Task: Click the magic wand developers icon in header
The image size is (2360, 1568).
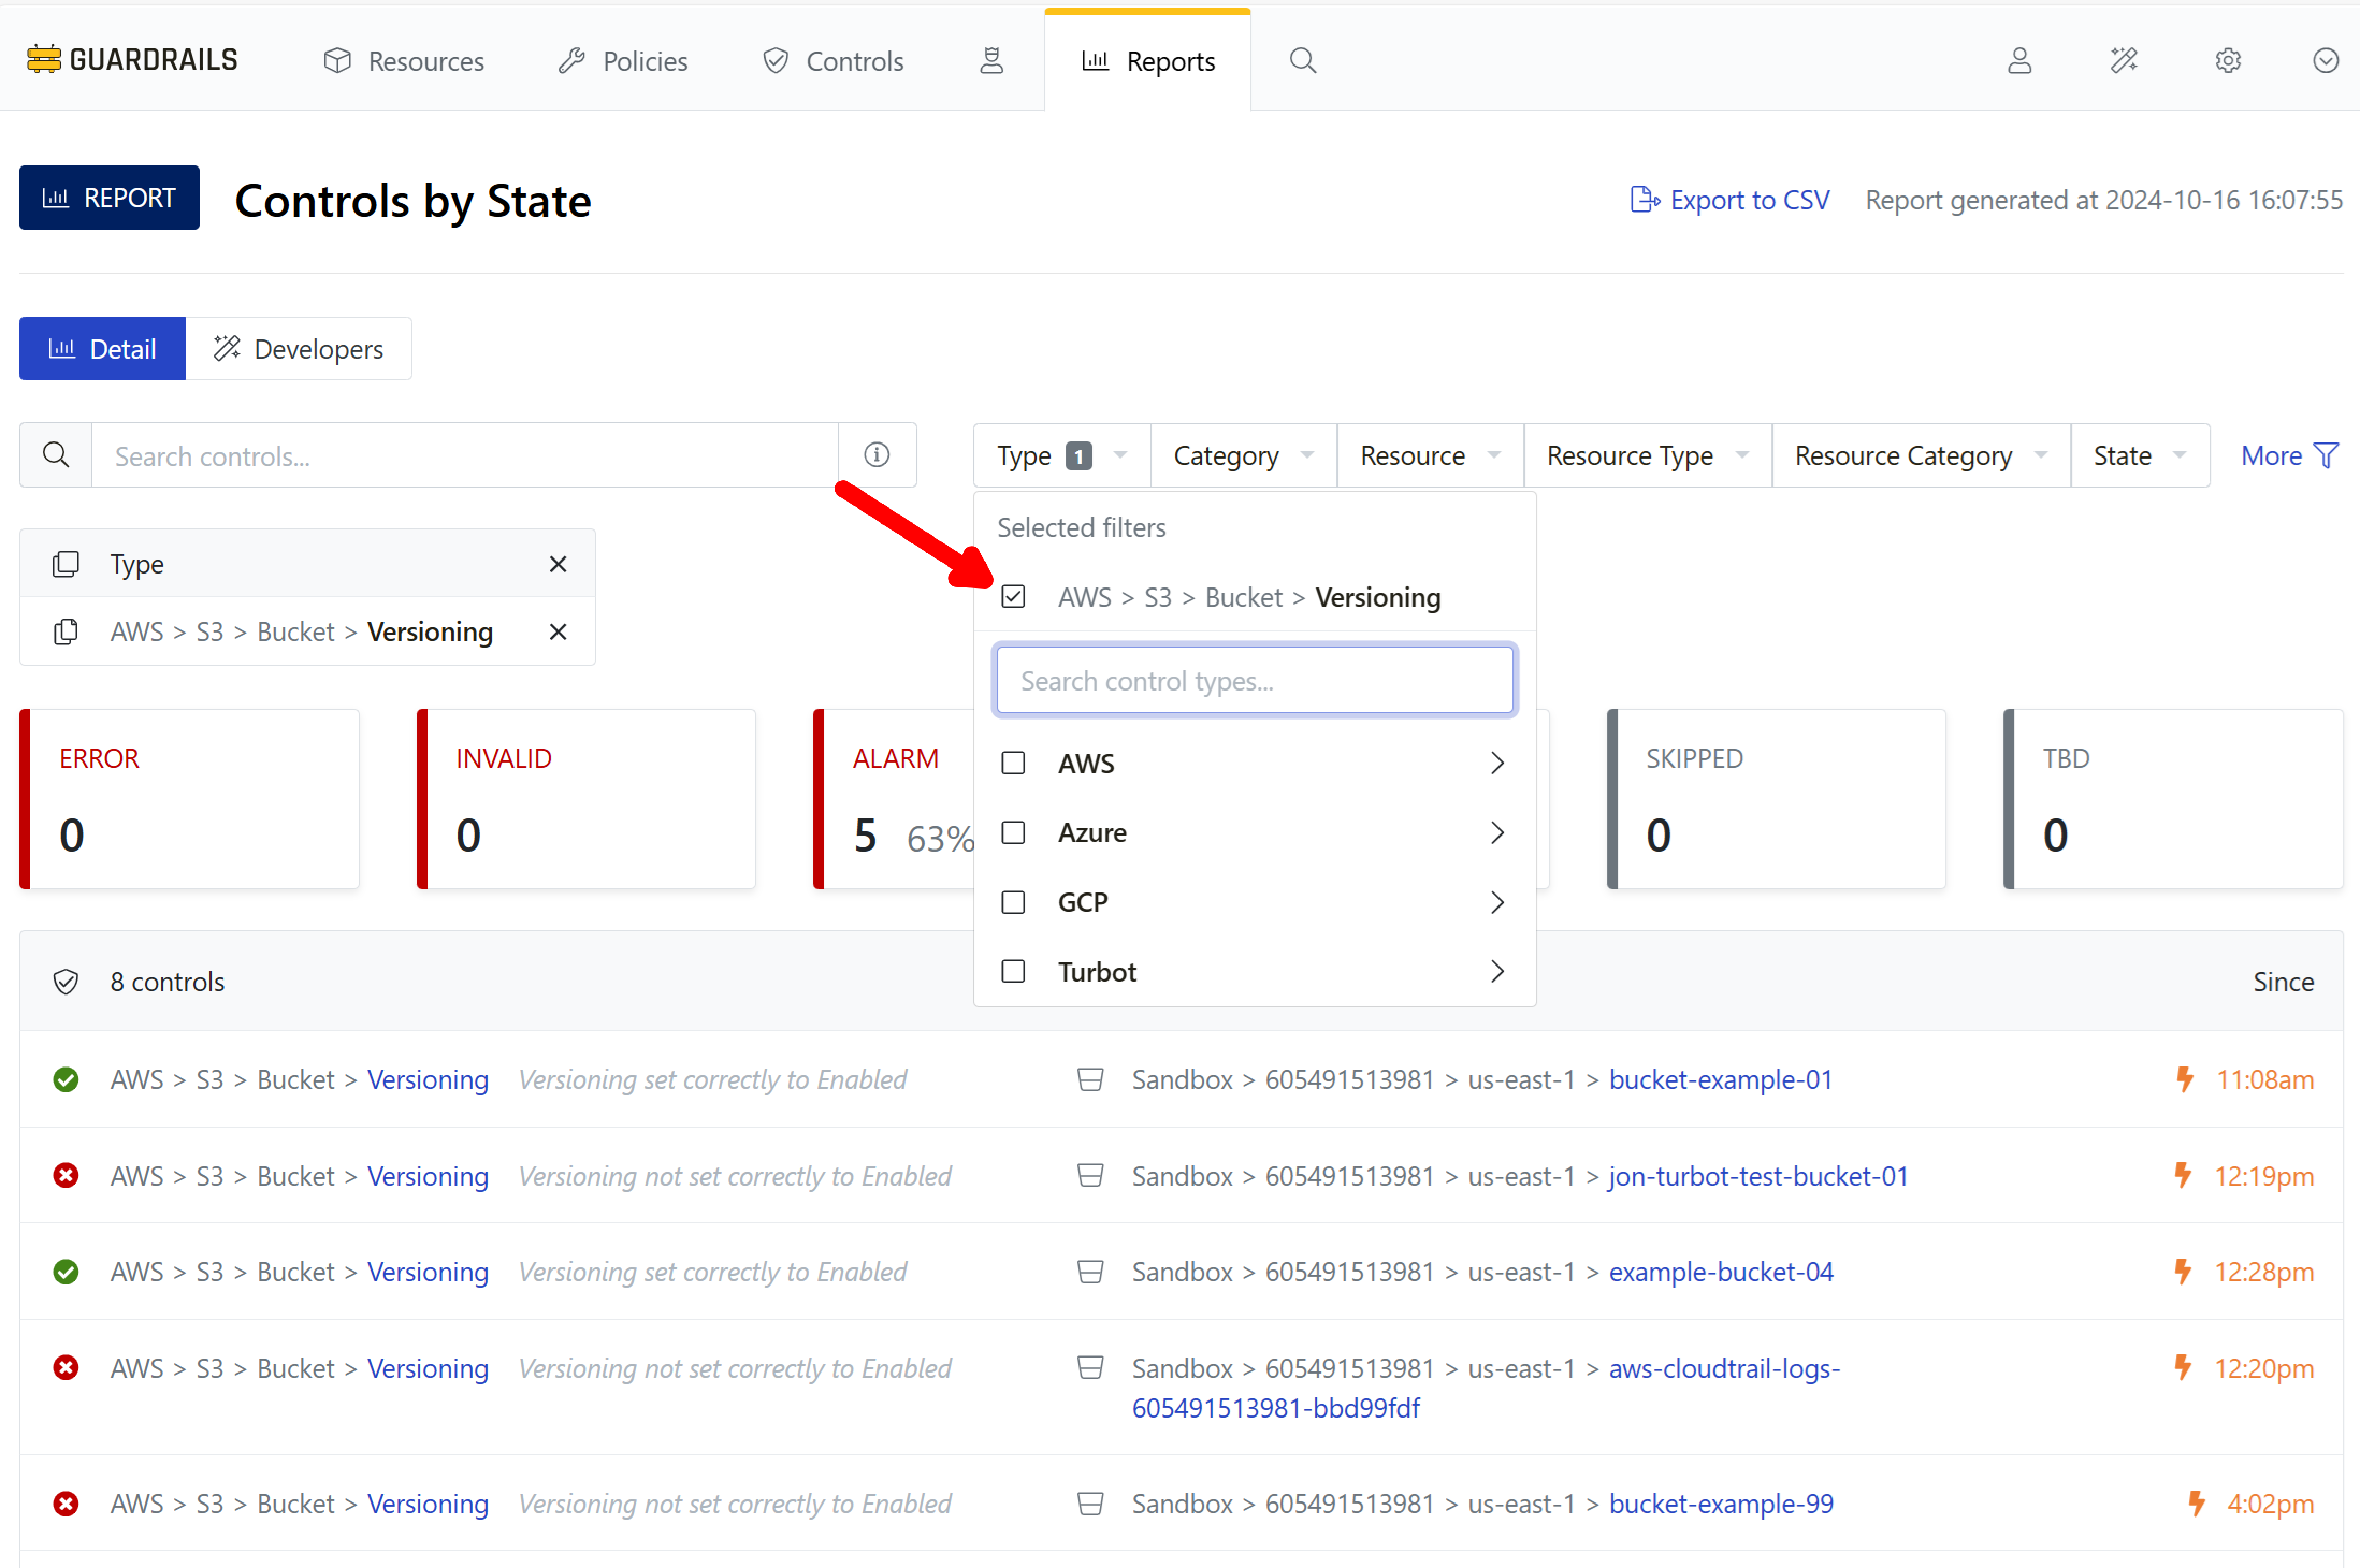Action: tap(2123, 61)
